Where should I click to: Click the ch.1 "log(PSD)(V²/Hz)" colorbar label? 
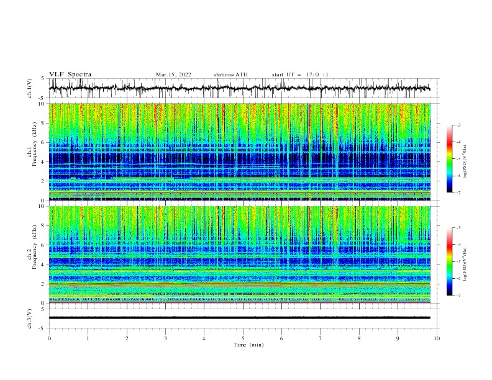pos(465,162)
